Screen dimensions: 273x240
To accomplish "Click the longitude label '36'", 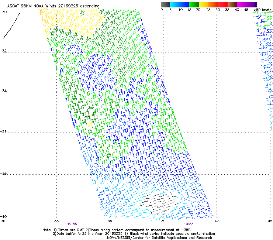I will click(110, 221).
